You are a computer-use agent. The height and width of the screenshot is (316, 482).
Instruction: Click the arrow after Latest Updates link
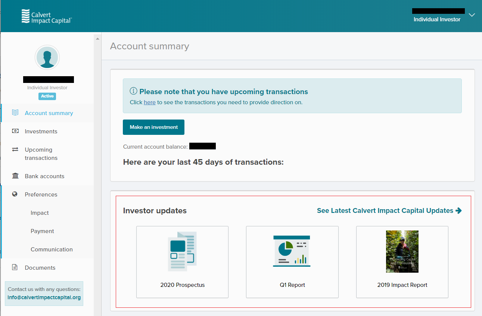[x=458, y=211]
